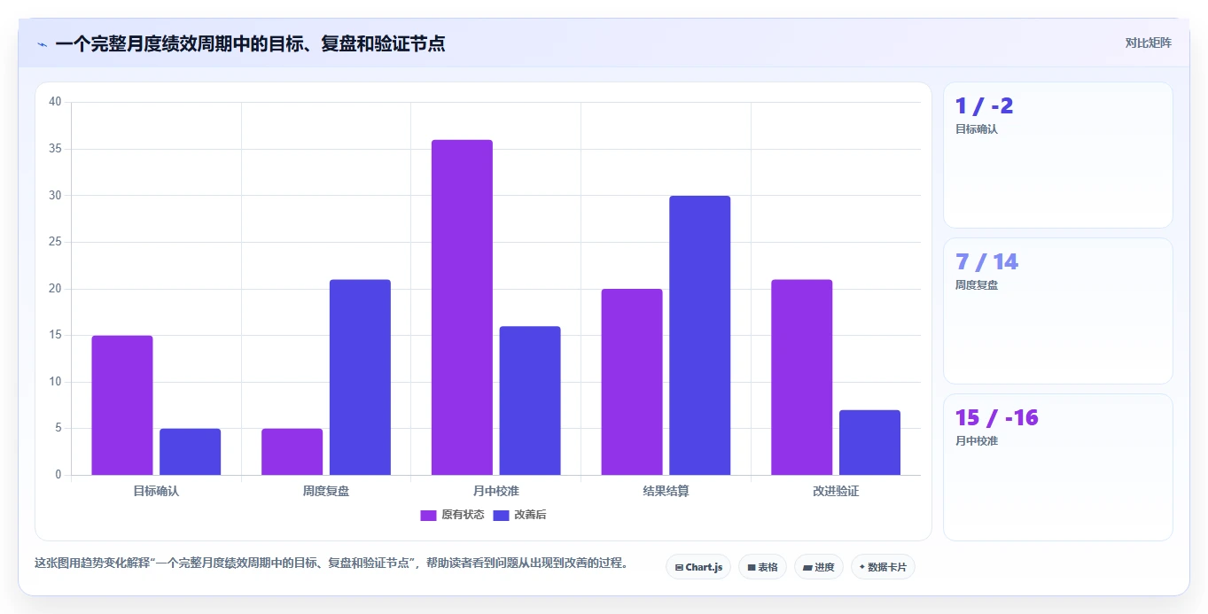Click the chart title heading text

click(250, 43)
